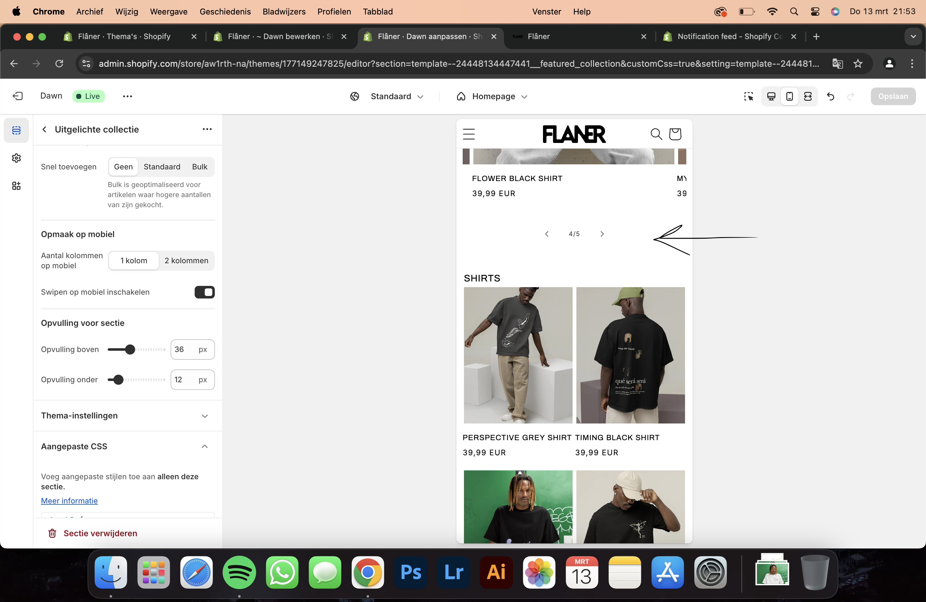
Task: Open the Geschiedenis menu
Action: click(225, 11)
